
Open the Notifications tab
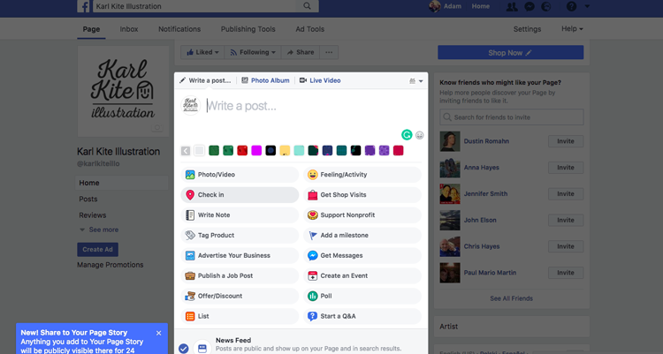(x=179, y=29)
